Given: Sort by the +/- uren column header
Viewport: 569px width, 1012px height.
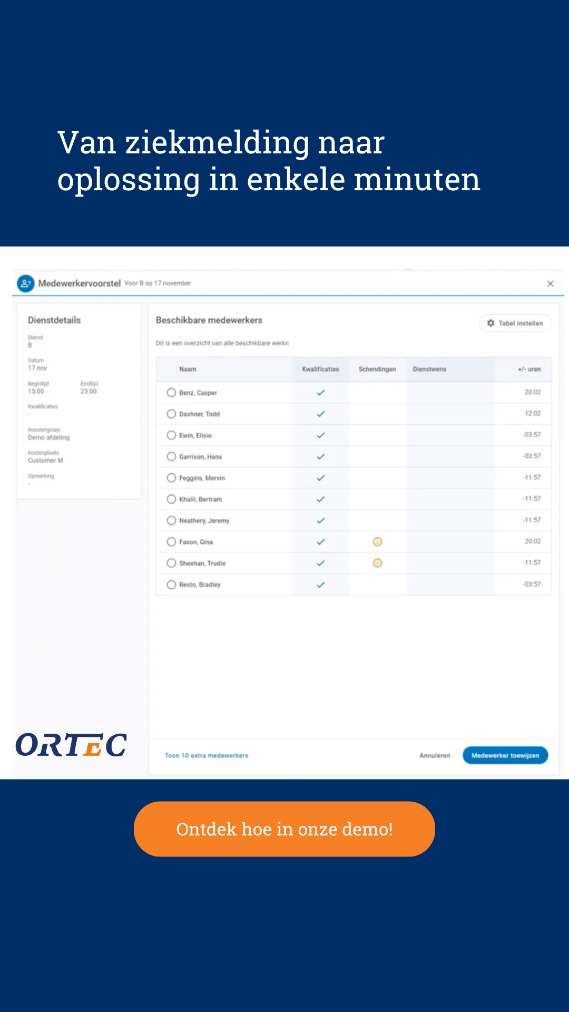Looking at the screenshot, I should pos(529,369).
